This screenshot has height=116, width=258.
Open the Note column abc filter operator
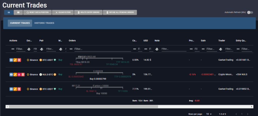157,49
